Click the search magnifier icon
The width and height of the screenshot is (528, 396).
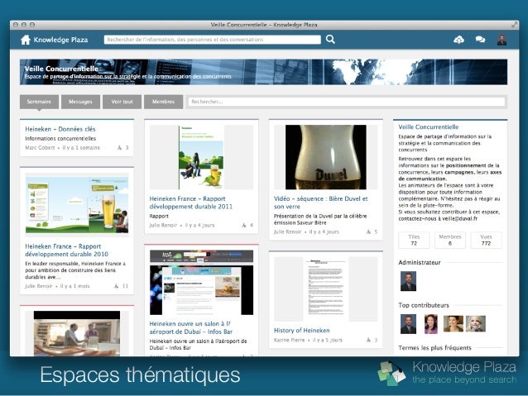click(x=330, y=40)
